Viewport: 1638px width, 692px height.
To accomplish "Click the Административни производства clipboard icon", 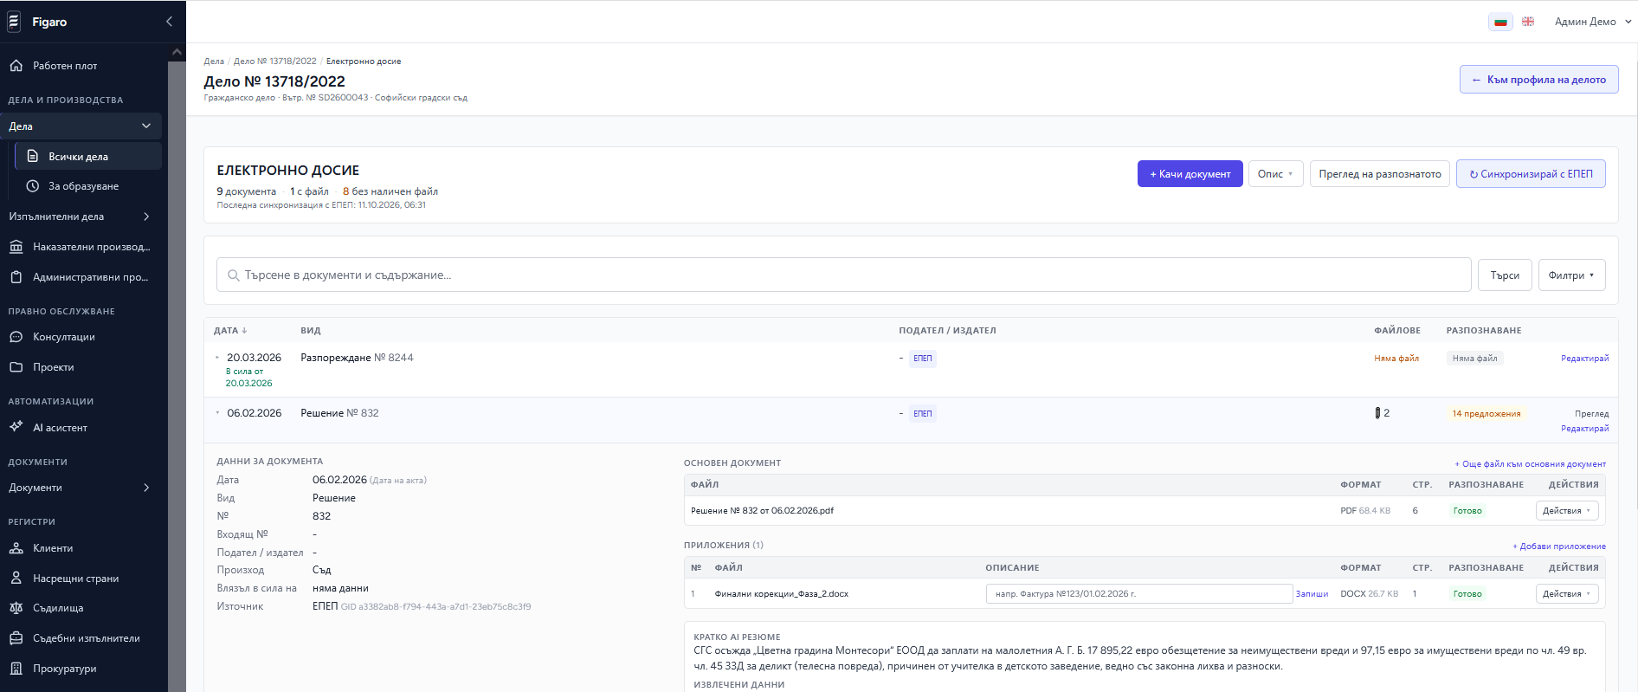I will tap(16, 277).
